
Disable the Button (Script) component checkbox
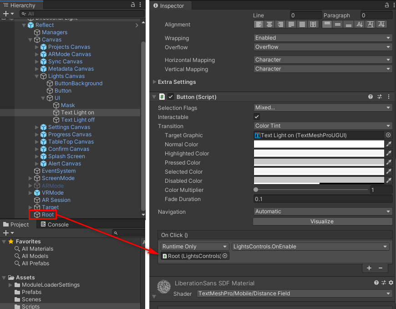[x=171, y=97]
